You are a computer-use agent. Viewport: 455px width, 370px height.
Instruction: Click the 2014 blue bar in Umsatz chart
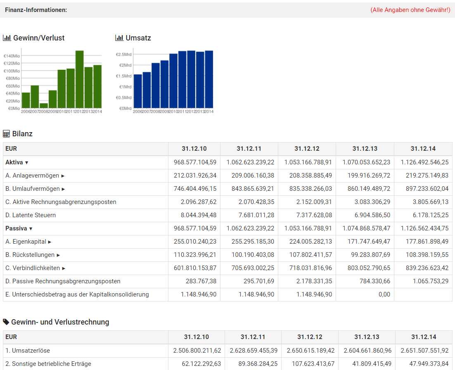(x=209, y=79)
